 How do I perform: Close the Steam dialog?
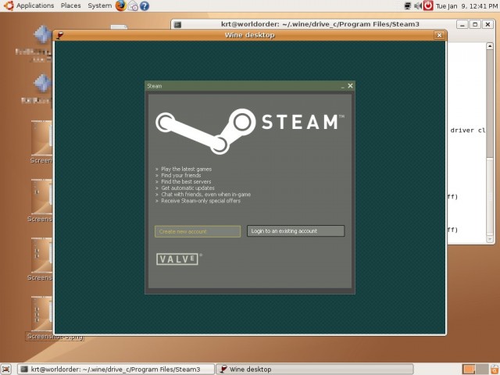(350, 86)
